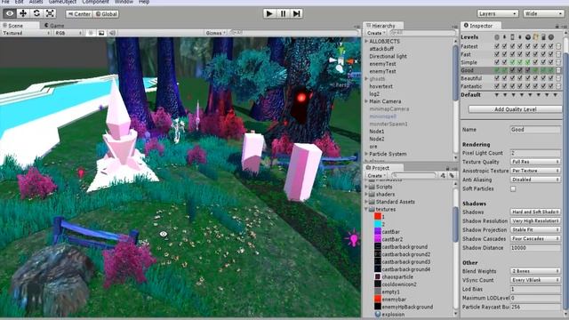
Task: Select the cyan texture named 2
Action: click(378, 224)
